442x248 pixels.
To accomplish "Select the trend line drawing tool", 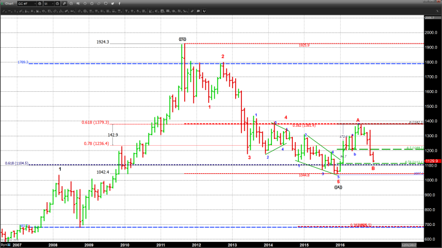I will click(4, 11).
